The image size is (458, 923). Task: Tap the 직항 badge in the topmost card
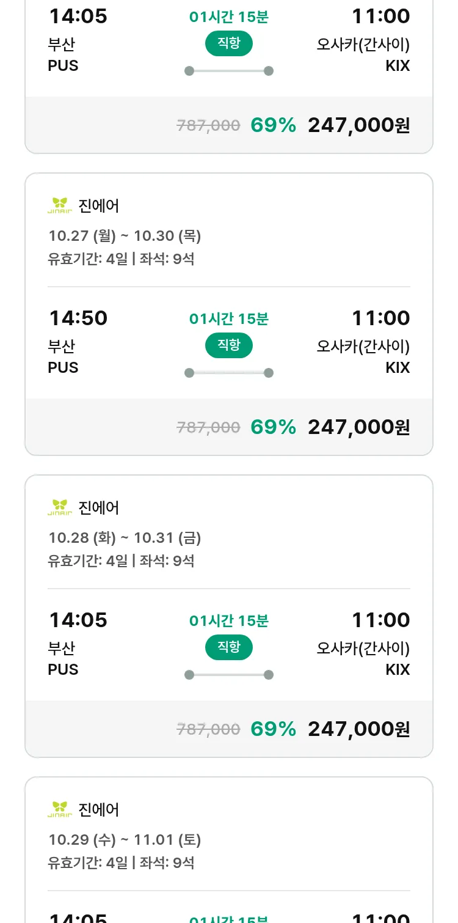[x=229, y=43]
